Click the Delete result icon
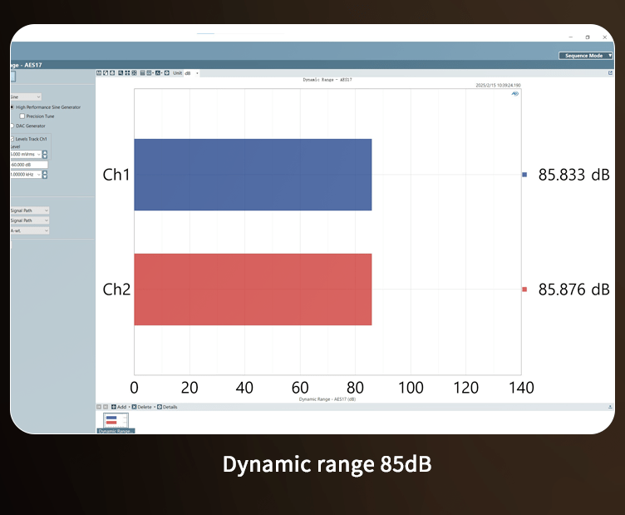Image resolution: width=625 pixels, height=515 pixels. (135, 407)
